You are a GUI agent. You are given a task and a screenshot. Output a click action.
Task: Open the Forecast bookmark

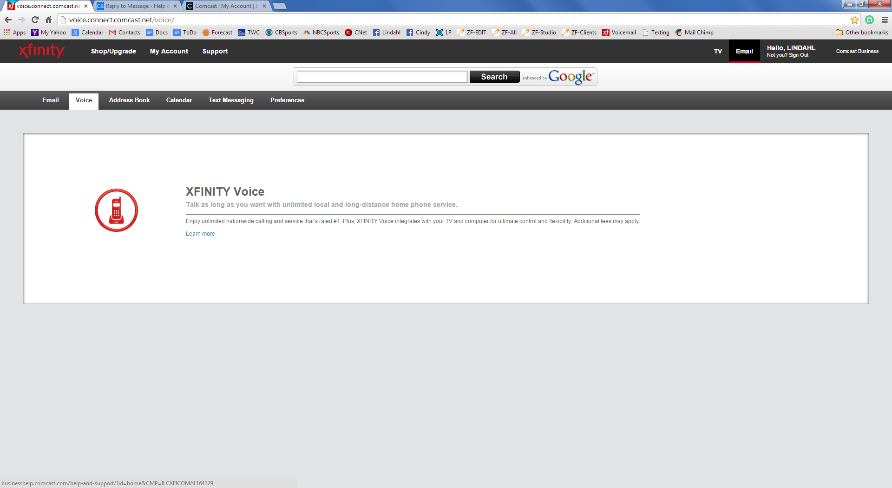[217, 33]
